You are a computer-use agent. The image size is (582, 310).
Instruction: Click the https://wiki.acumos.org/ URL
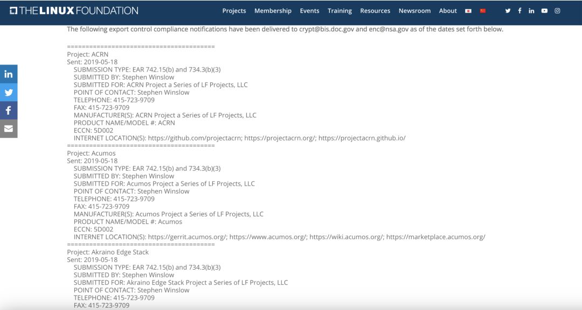347,237
